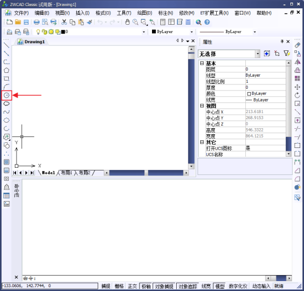The height and width of the screenshot is (291, 304).
Task: Select the Circle draw tool
Action: point(7,95)
